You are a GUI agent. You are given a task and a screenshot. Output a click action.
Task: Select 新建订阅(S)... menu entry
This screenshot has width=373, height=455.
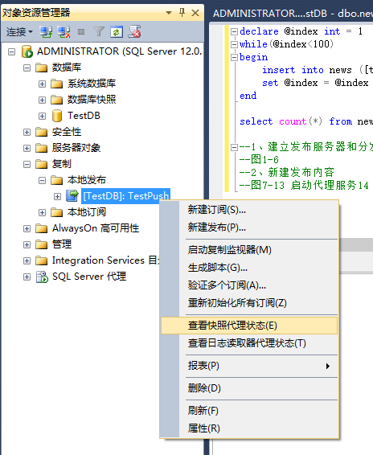217,210
